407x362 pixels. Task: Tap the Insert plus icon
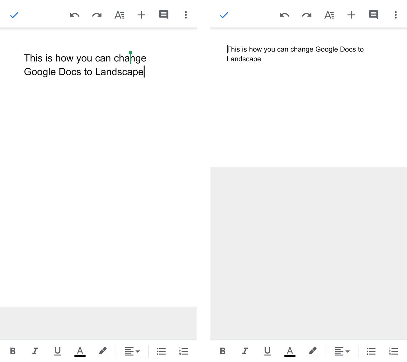pos(141,15)
